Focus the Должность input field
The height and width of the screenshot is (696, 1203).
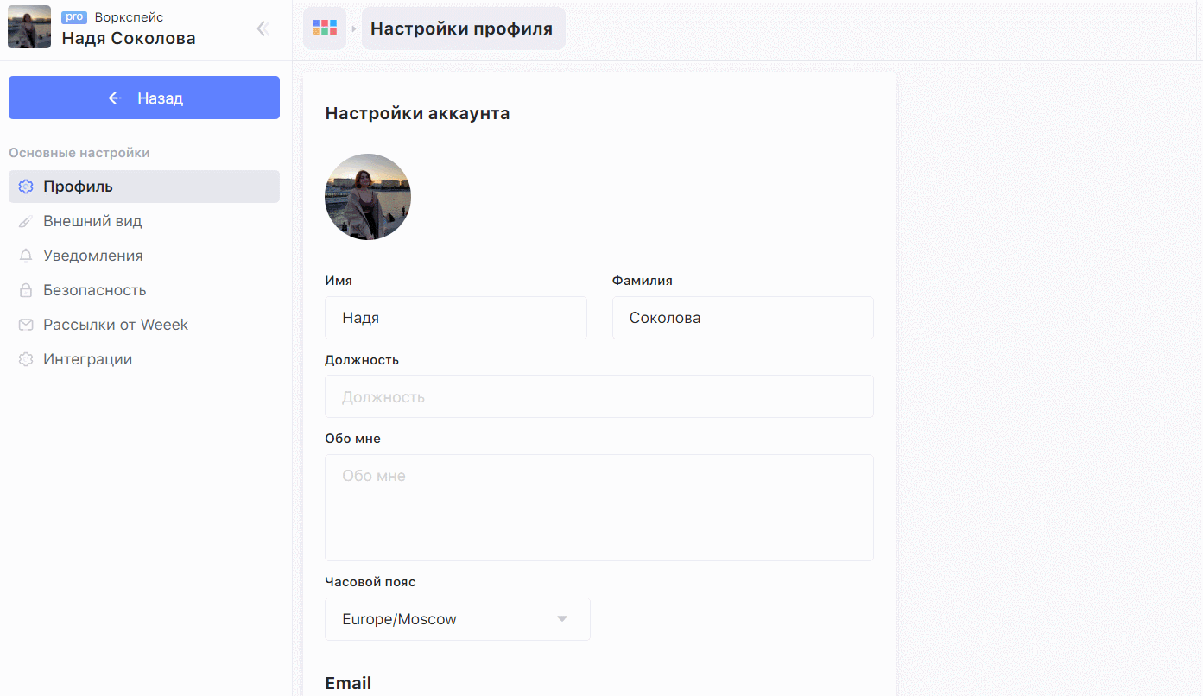(598, 397)
